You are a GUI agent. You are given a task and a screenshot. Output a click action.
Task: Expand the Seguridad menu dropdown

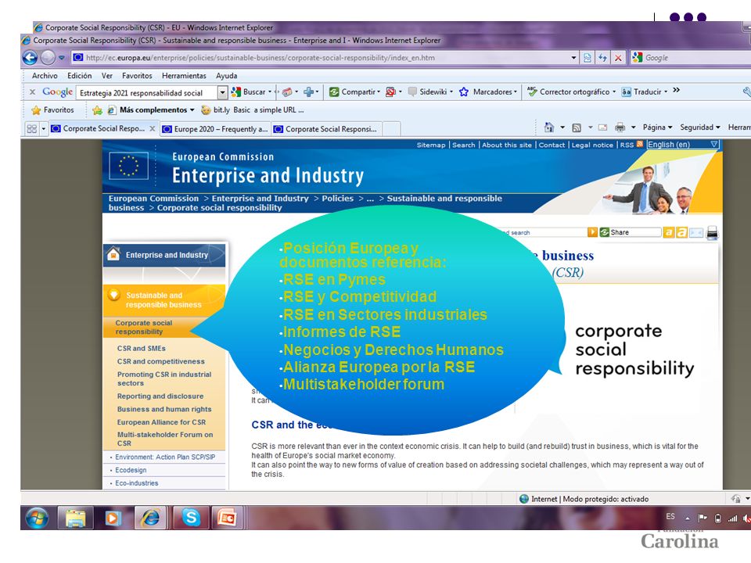pyautogui.click(x=699, y=127)
